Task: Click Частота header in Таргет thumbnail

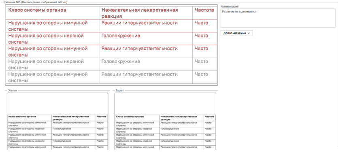Action: click(209, 116)
